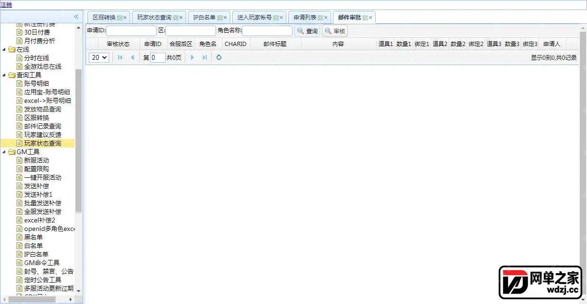This screenshot has height=304, width=587.
Task: Open 发放物品查询 item
Action: (43, 109)
